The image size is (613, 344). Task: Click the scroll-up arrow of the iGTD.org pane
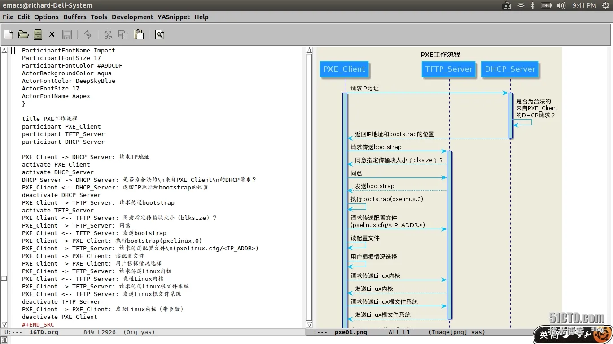click(4, 50)
